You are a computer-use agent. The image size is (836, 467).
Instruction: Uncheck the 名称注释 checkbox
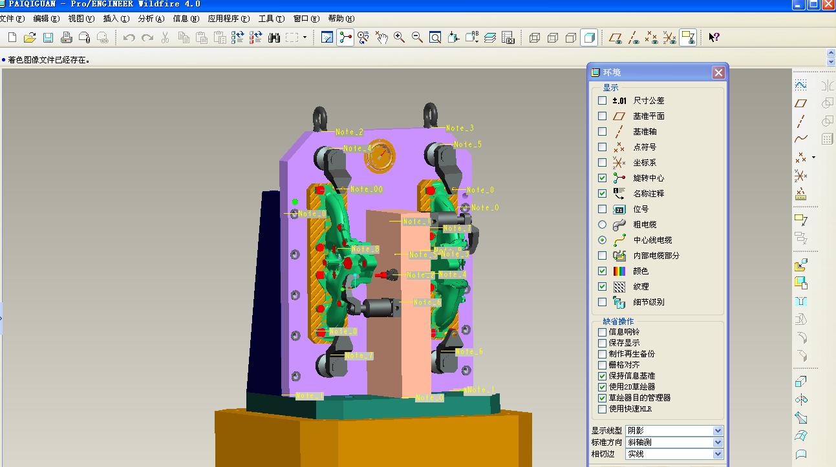point(603,194)
